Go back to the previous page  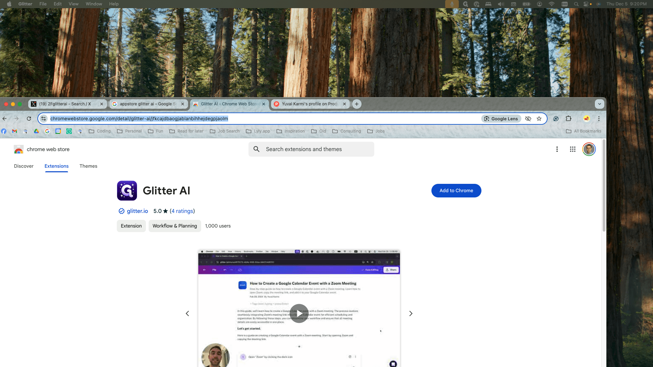point(4,119)
